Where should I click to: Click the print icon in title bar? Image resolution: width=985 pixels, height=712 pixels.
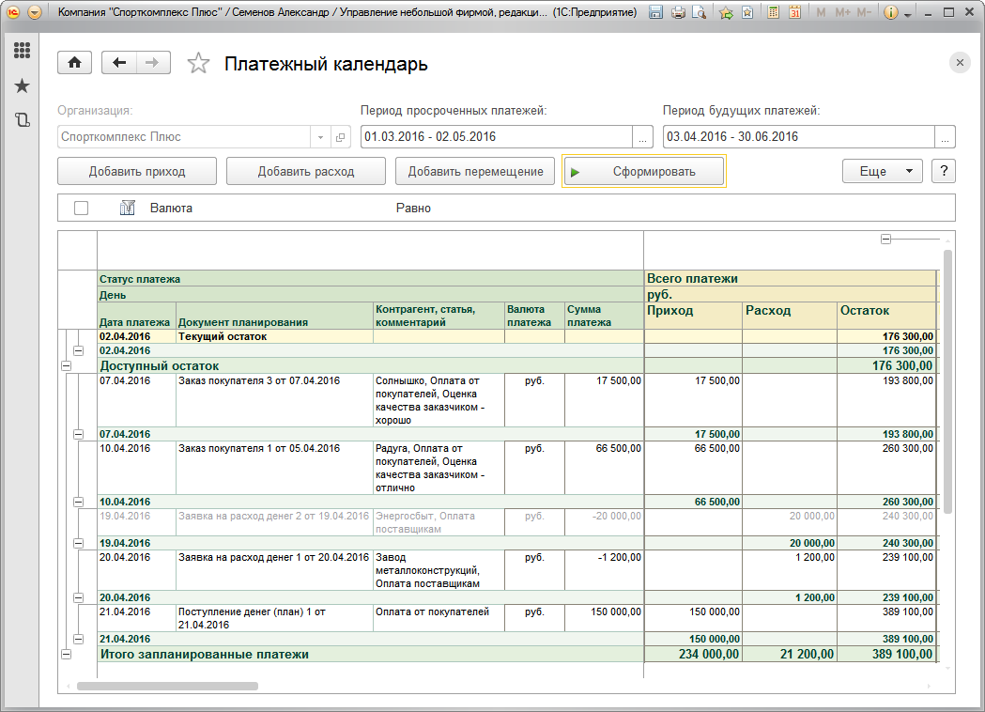coord(678,13)
